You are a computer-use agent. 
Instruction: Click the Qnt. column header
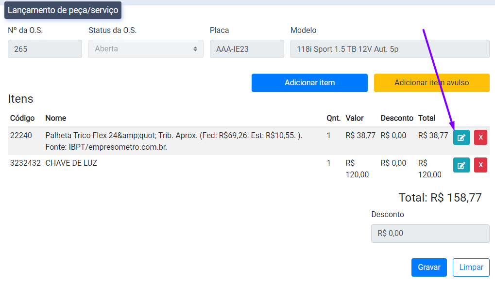coord(334,118)
